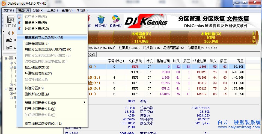Select partition row with EXTEND file system
The image size is (262, 134).
(135, 72)
